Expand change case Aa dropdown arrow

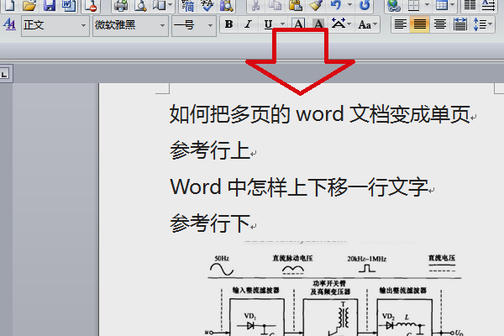coord(375,24)
